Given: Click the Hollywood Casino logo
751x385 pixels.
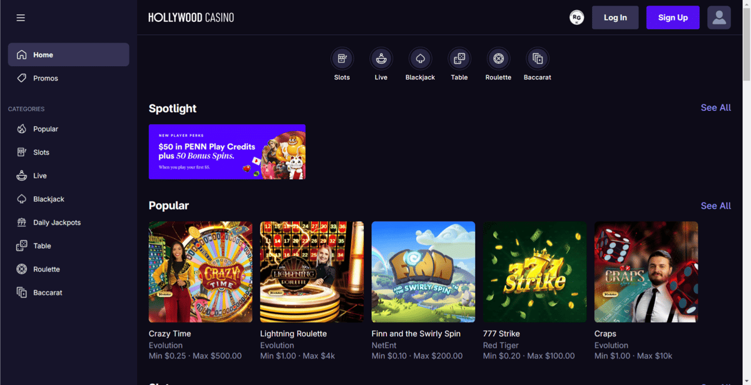Looking at the screenshot, I should click(191, 17).
